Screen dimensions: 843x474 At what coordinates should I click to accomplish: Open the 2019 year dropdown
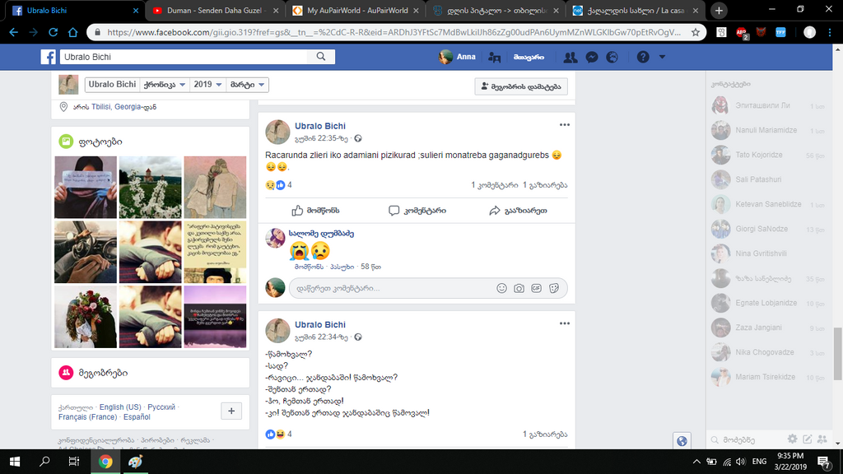click(x=207, y=85)
